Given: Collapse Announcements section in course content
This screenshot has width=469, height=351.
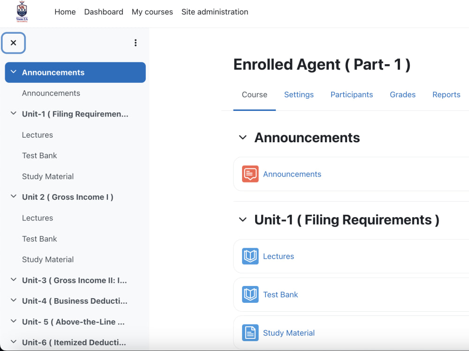Looking at the screenshot, I should point(243,138).
